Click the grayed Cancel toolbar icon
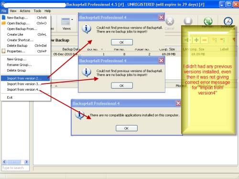Screen dimensions: 239x179 (170, 21)
